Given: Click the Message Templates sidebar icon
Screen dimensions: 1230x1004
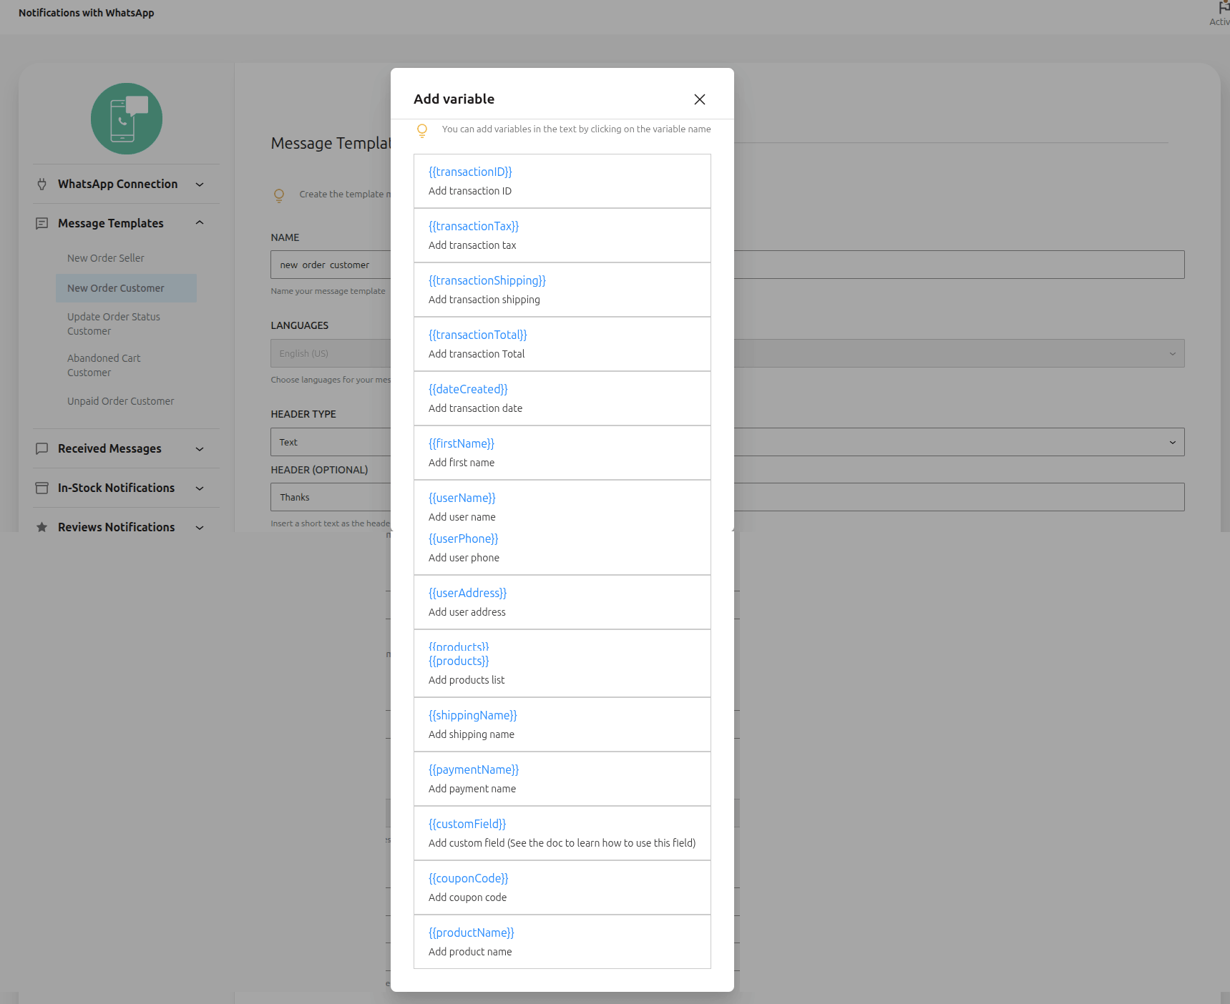Looking at the screenshot, I should click(42, 223).
